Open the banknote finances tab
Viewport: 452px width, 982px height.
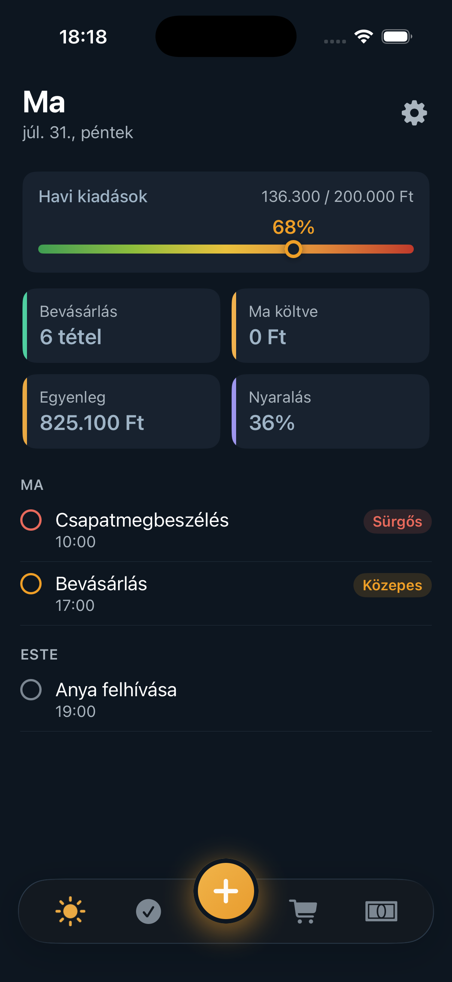coord(382,911)
